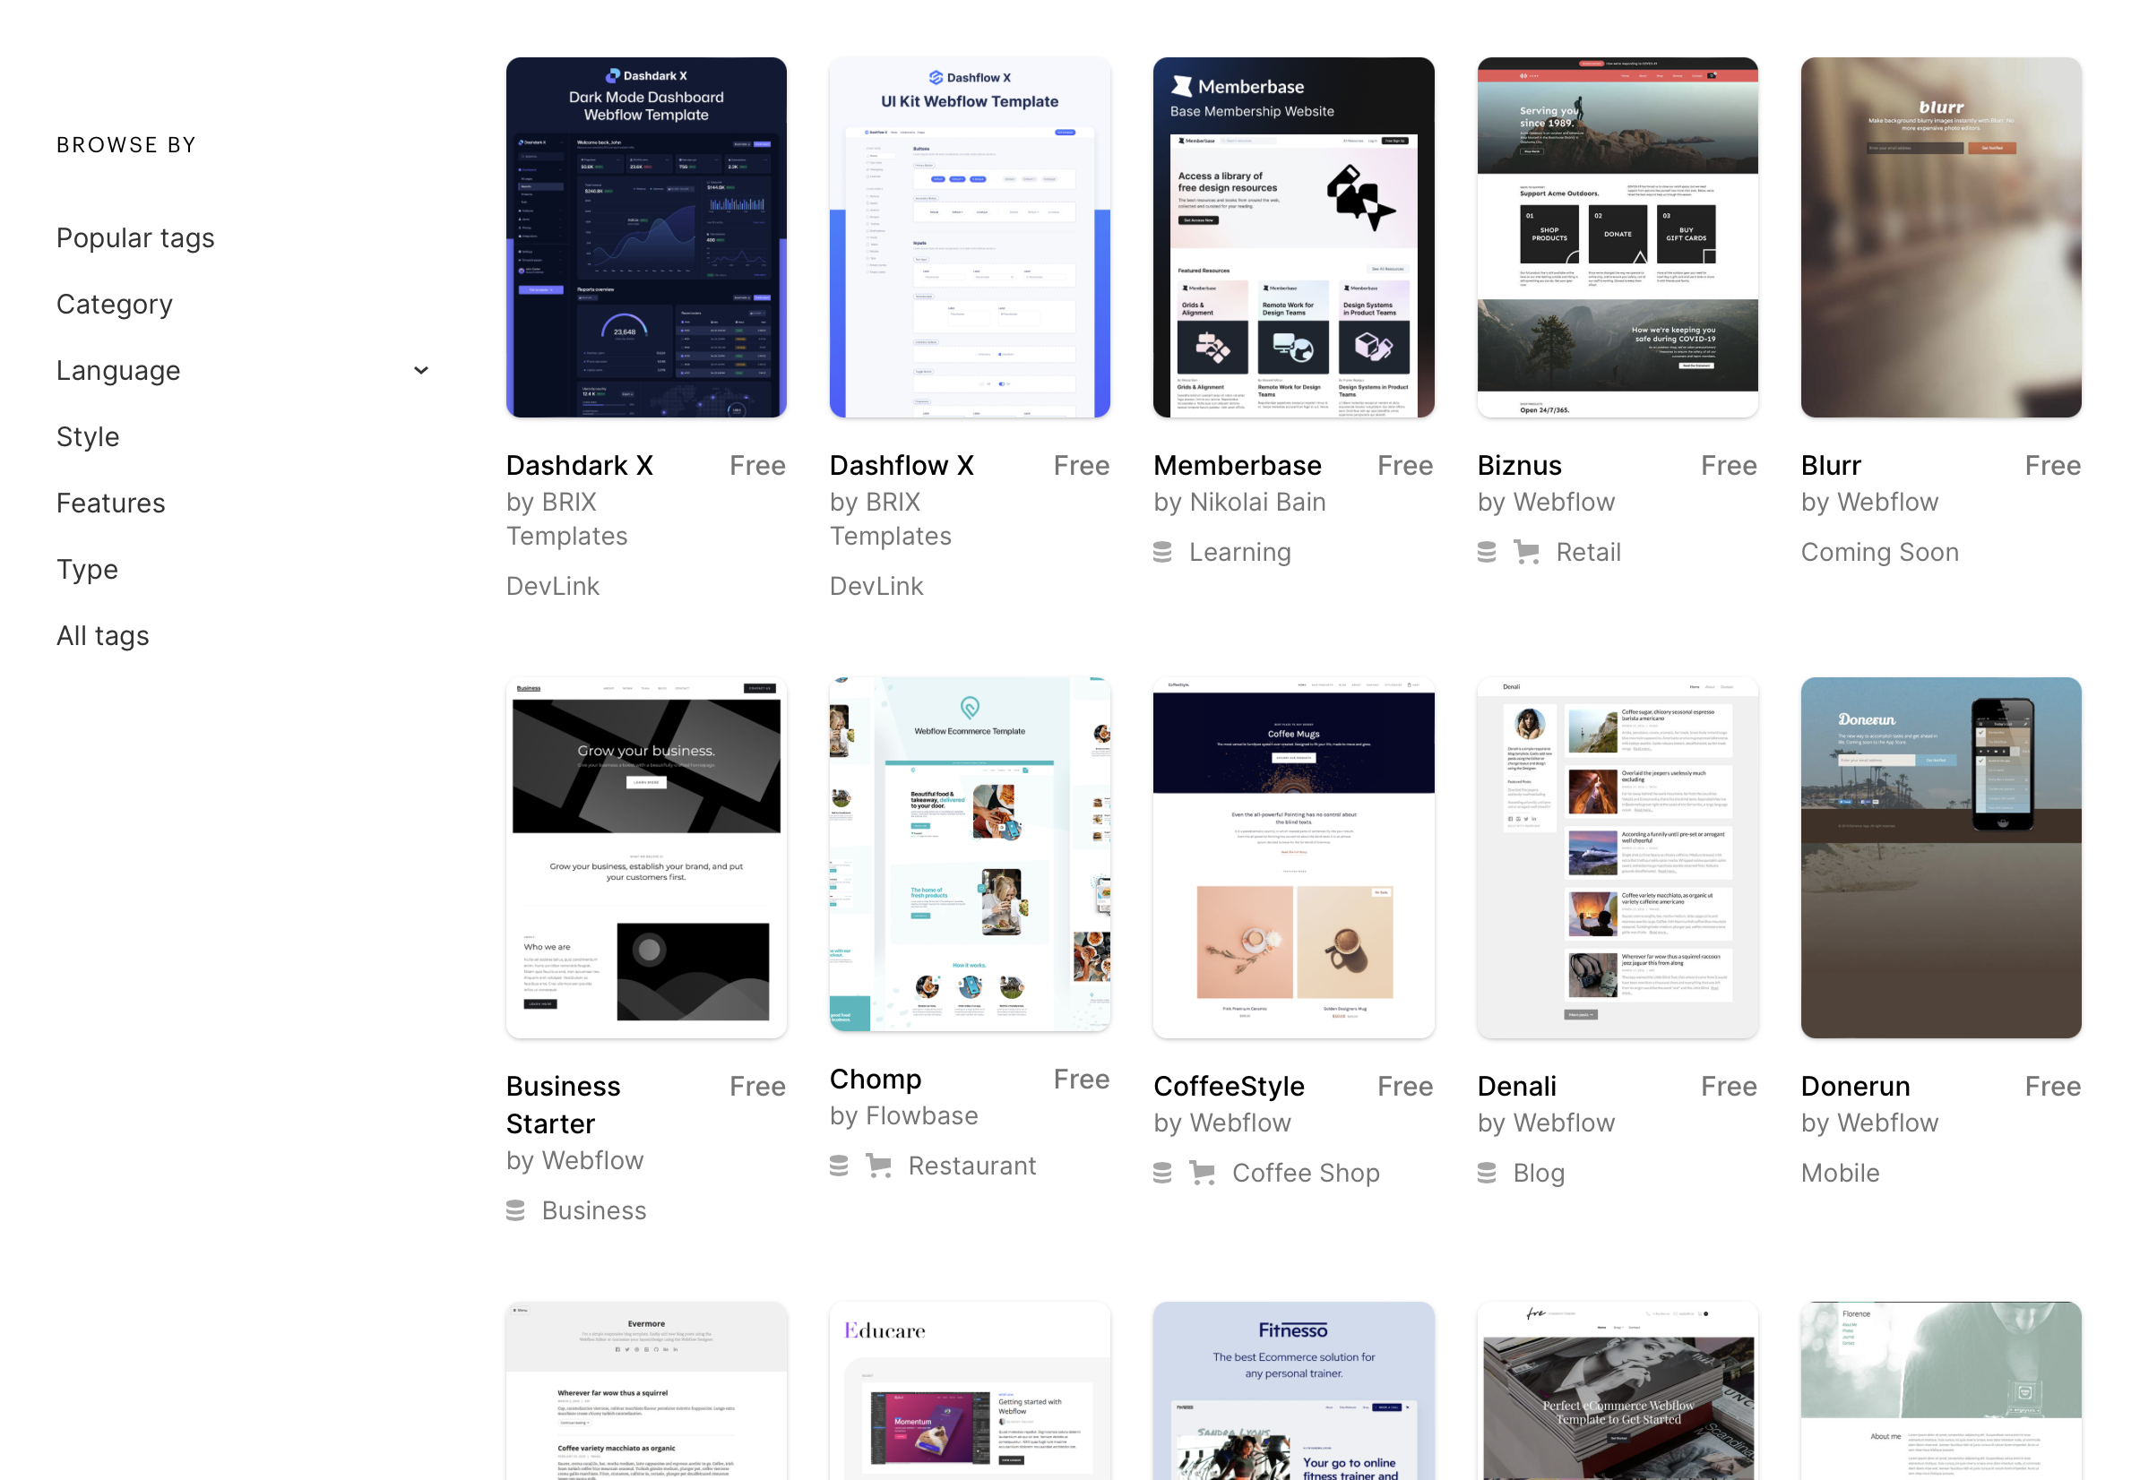Click the Memberbase preview thumbnail

(1293, 237)
